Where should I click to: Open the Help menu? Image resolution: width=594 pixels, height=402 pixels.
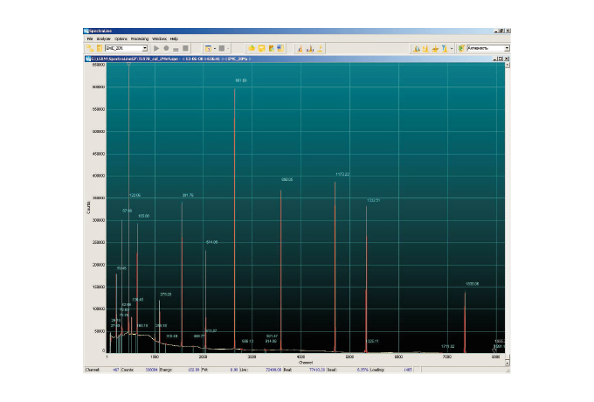(x=174, y=38)
